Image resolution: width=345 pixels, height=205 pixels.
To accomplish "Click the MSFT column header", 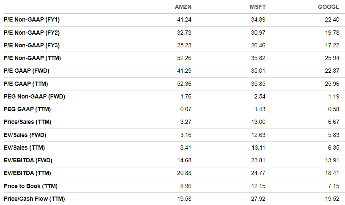I will click(258, 7).
